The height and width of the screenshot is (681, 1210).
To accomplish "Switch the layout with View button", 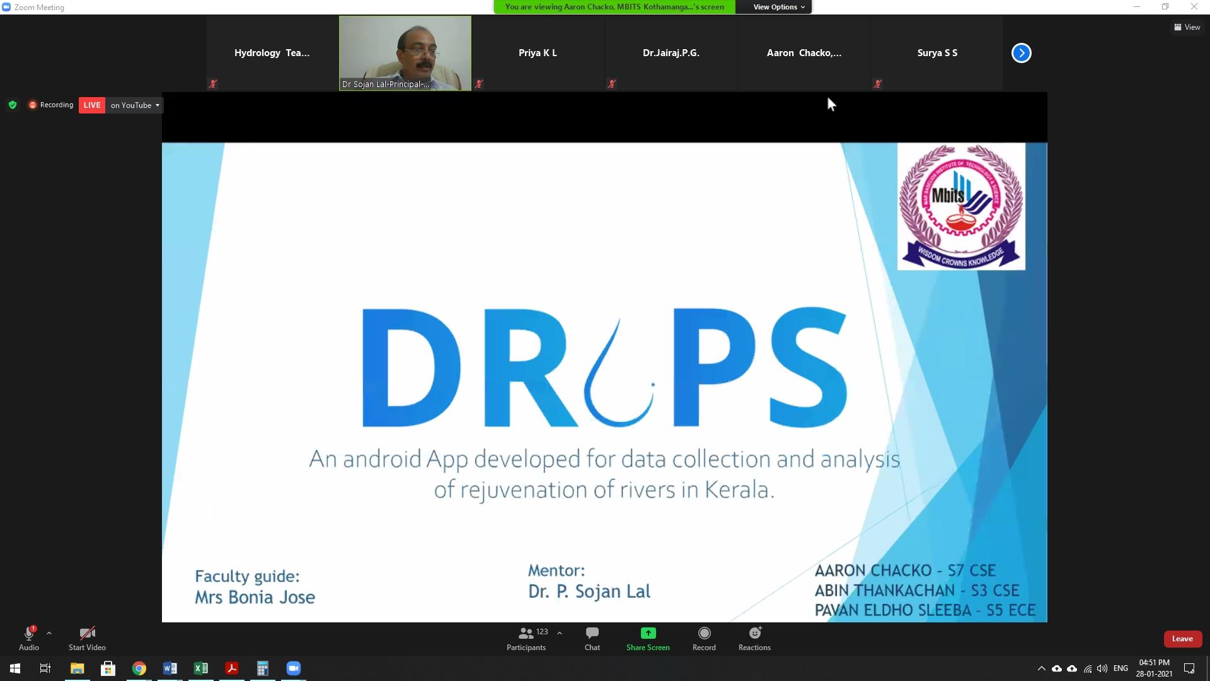I will pos(1187,27).
